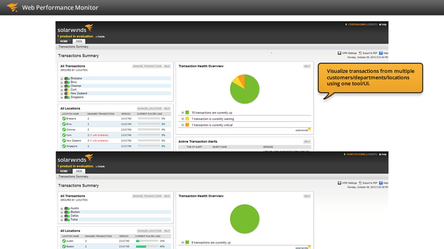The width and height of the screenshot is (444, 249).
Task: Click the user icon beside DOMESTICADMIN
Action: [x=345, y=154]
